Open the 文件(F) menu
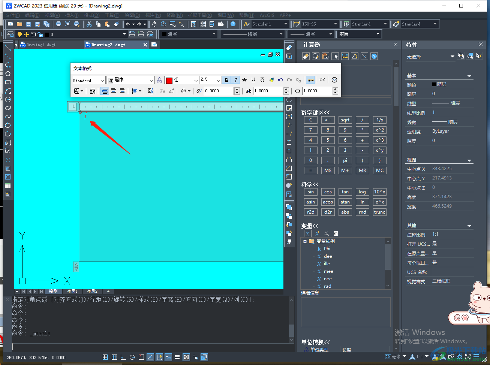This screenshot has width=490, height=365. pyautogui.click(x=13, y=15)
